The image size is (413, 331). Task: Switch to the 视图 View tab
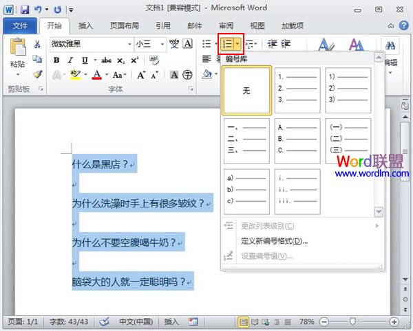click(257, 25)
